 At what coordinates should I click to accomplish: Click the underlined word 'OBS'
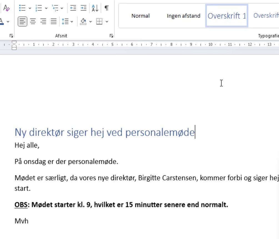tap(21, 205)
